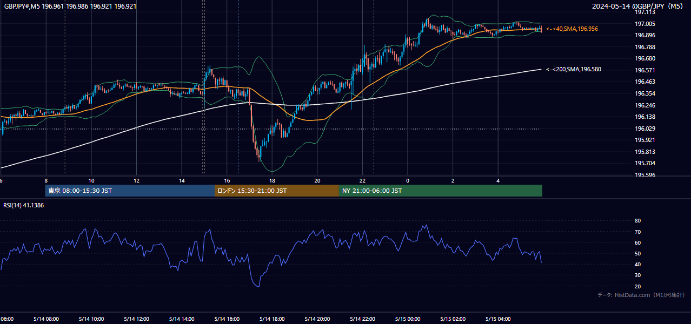Click price axis value 197.113
Image resolution: width=691 pixels, height=324 pixels.
(x=645, y=12)
